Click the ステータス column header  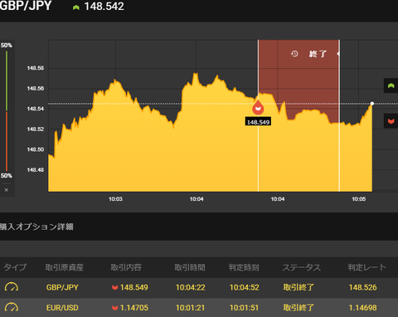[x=301, y=267]
